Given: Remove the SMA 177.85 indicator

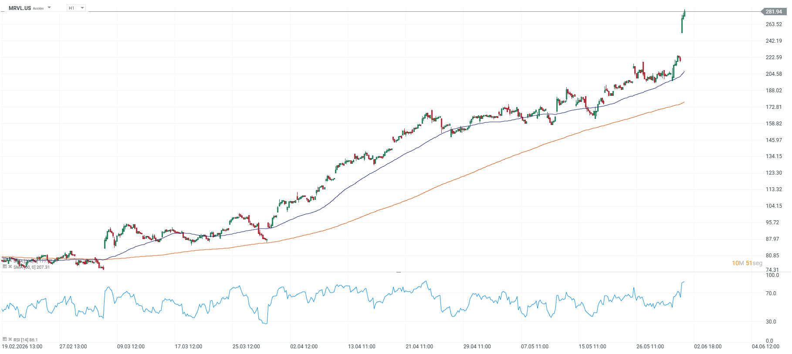Looking at the screenshot, I should tap(10, 261).
